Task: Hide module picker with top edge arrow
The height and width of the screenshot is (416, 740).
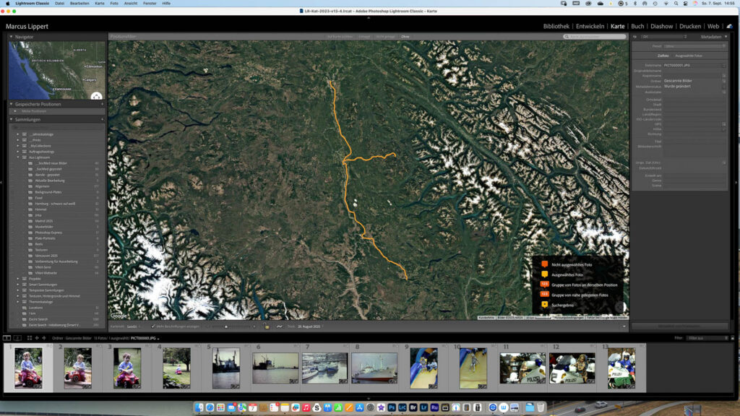Action: pyautogui.click(x=369, y=18)
